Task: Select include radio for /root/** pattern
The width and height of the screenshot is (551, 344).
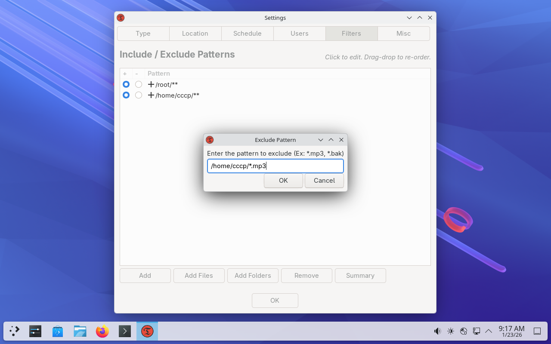Action: (x=126, y=84)
